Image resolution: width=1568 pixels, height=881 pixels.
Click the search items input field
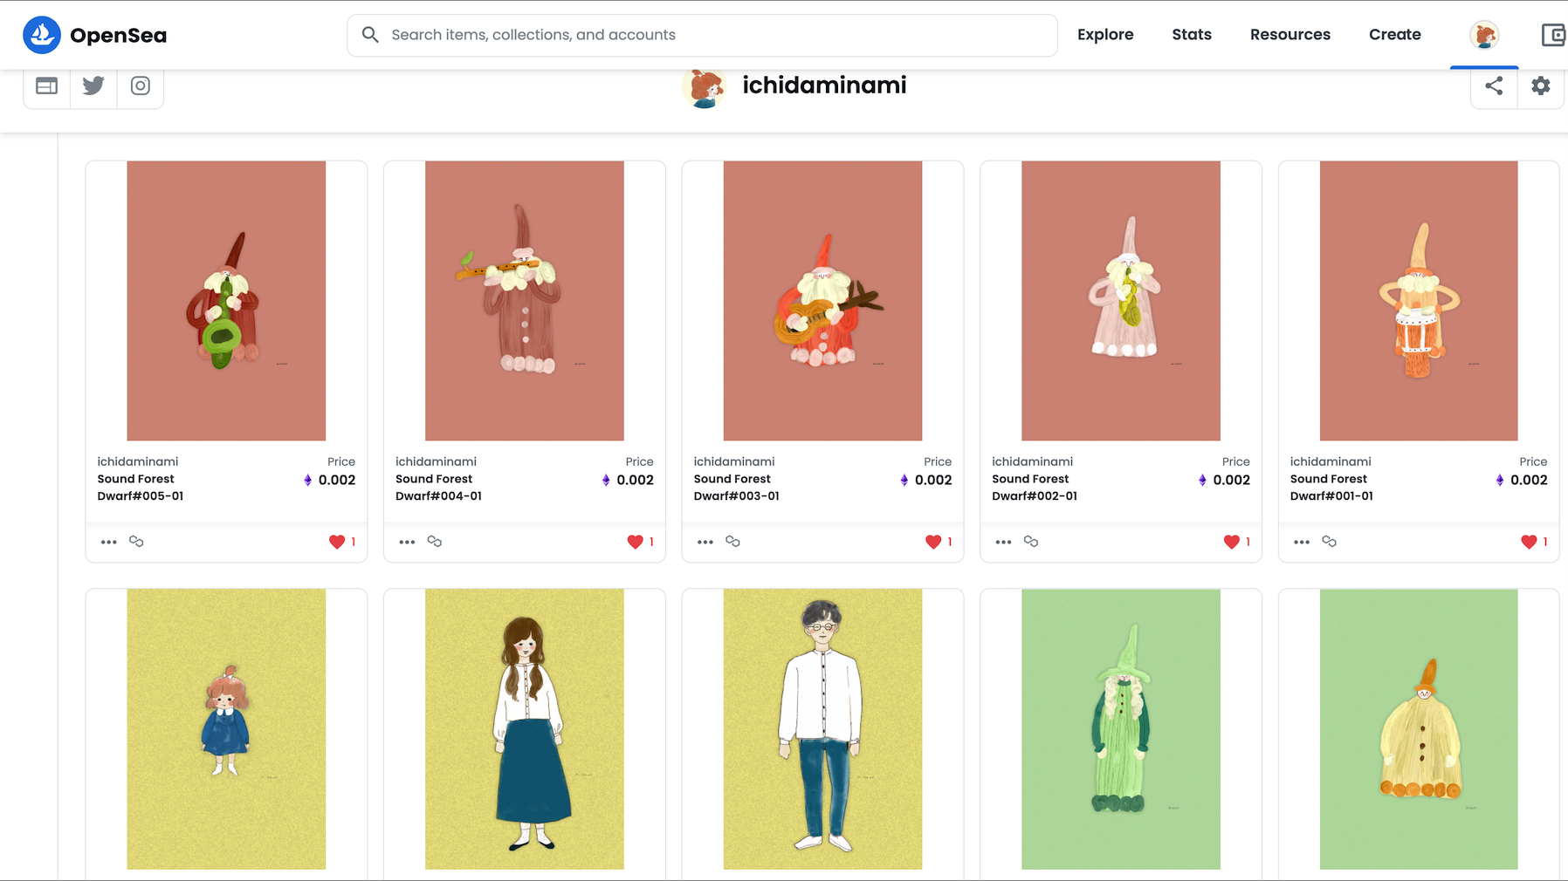click(702, 35)
